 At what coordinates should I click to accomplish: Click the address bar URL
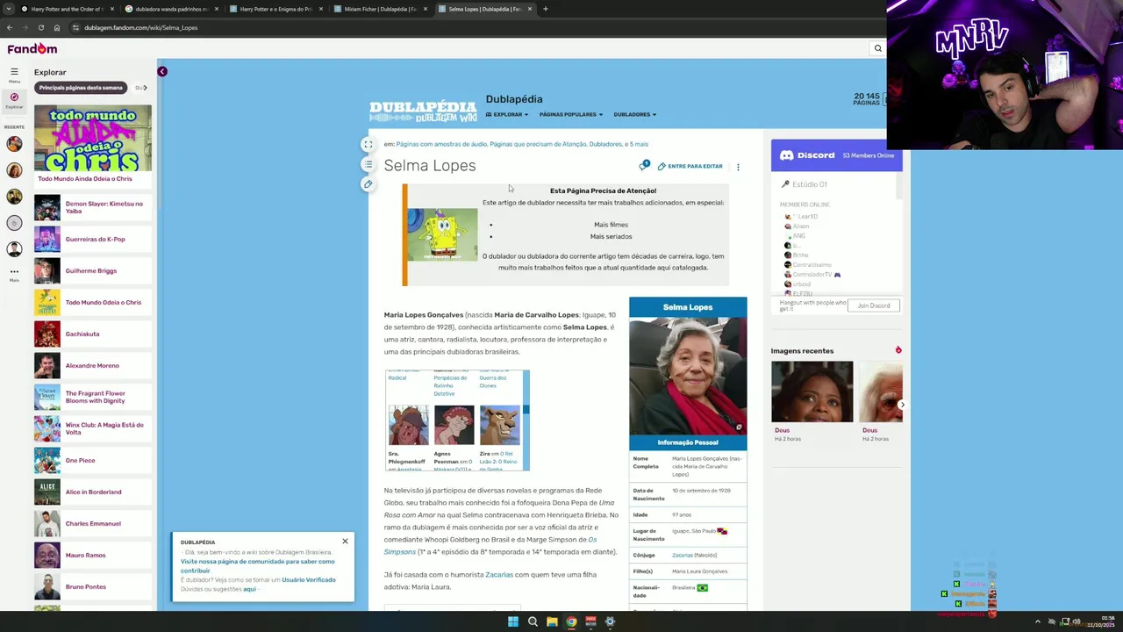click(140, 27)
